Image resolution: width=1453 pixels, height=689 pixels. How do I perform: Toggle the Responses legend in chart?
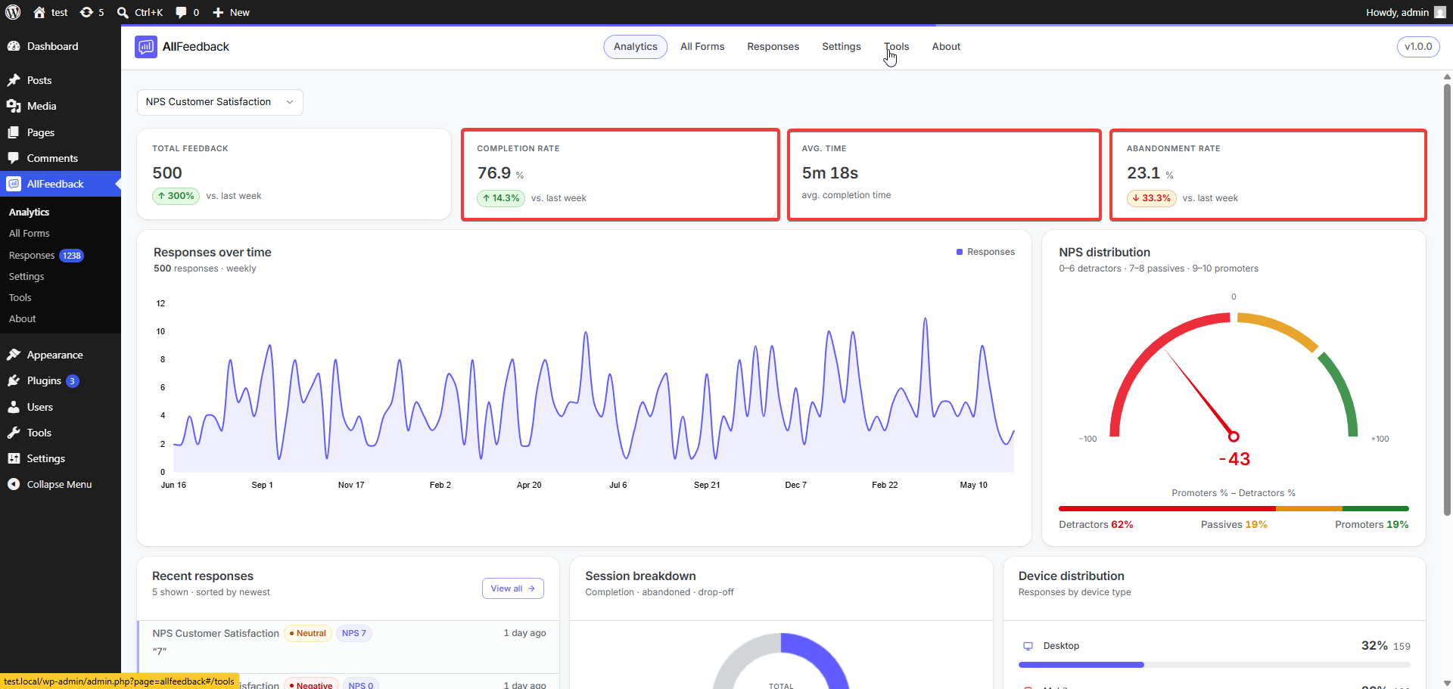(985, 252)
